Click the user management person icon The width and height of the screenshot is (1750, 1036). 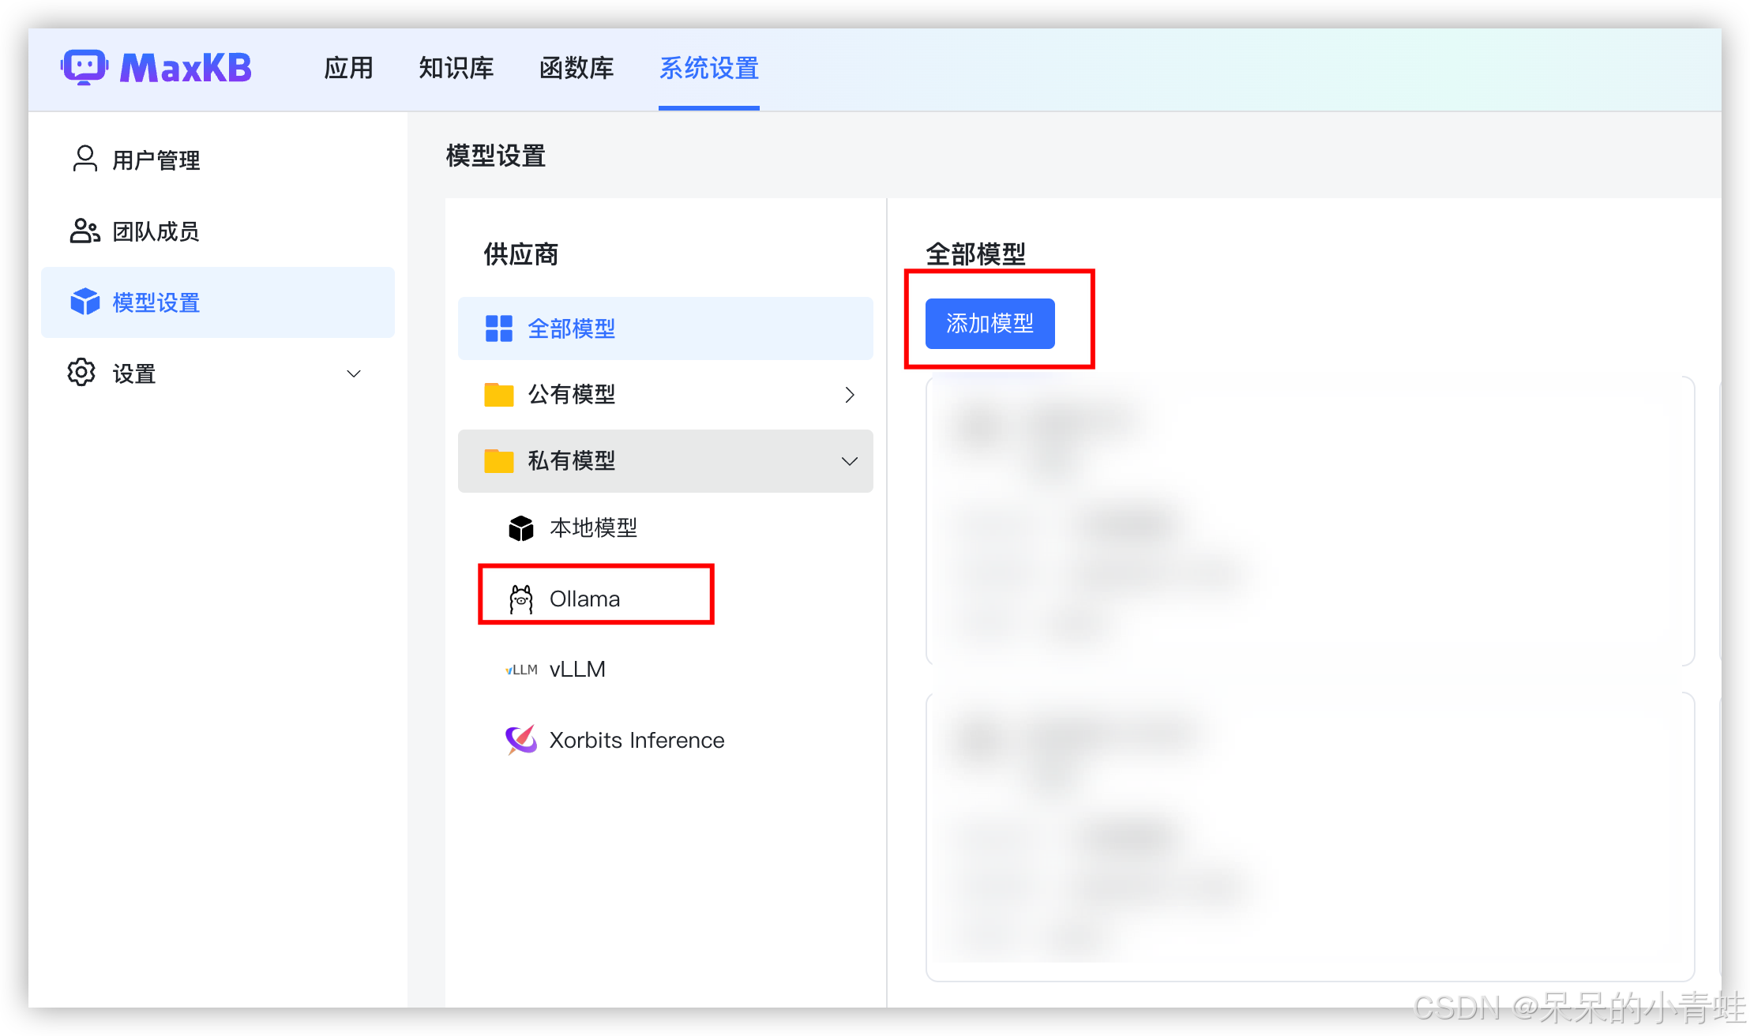(84, 159)
